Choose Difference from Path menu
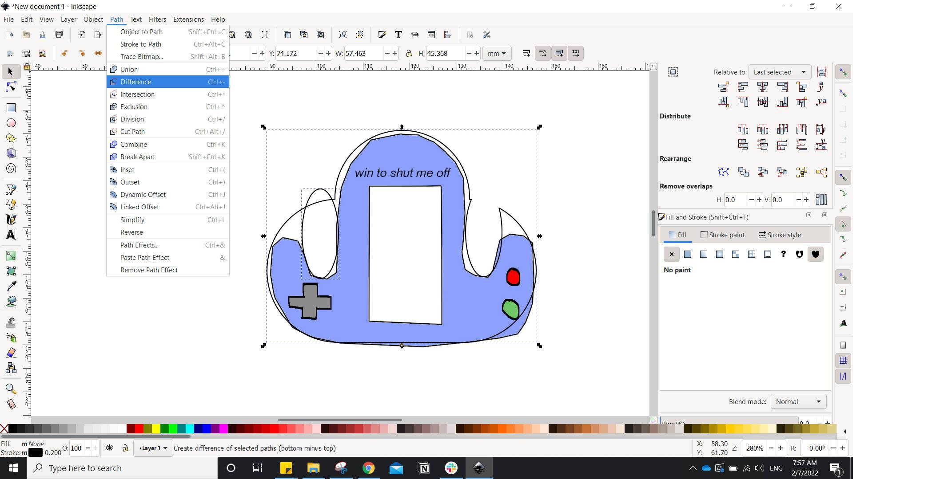Viewport: 948px width, 479px height. point(135,82)
